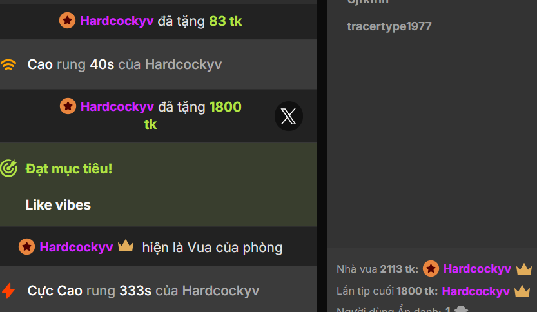Viewport: 537px width, 312px height.
Task: Open Hardcockyv profile from 1800 tk message
Action: coord(117,106)
